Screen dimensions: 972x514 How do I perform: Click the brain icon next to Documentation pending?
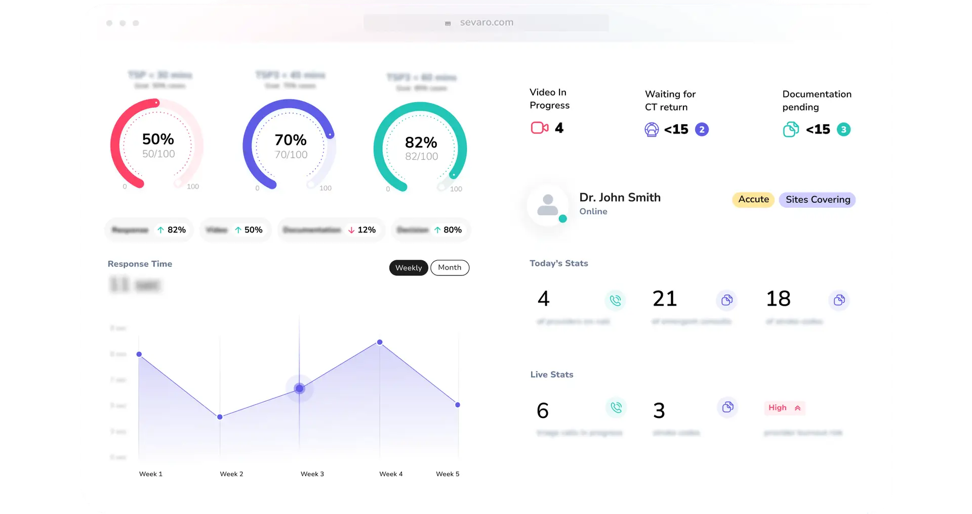(791, 129)
